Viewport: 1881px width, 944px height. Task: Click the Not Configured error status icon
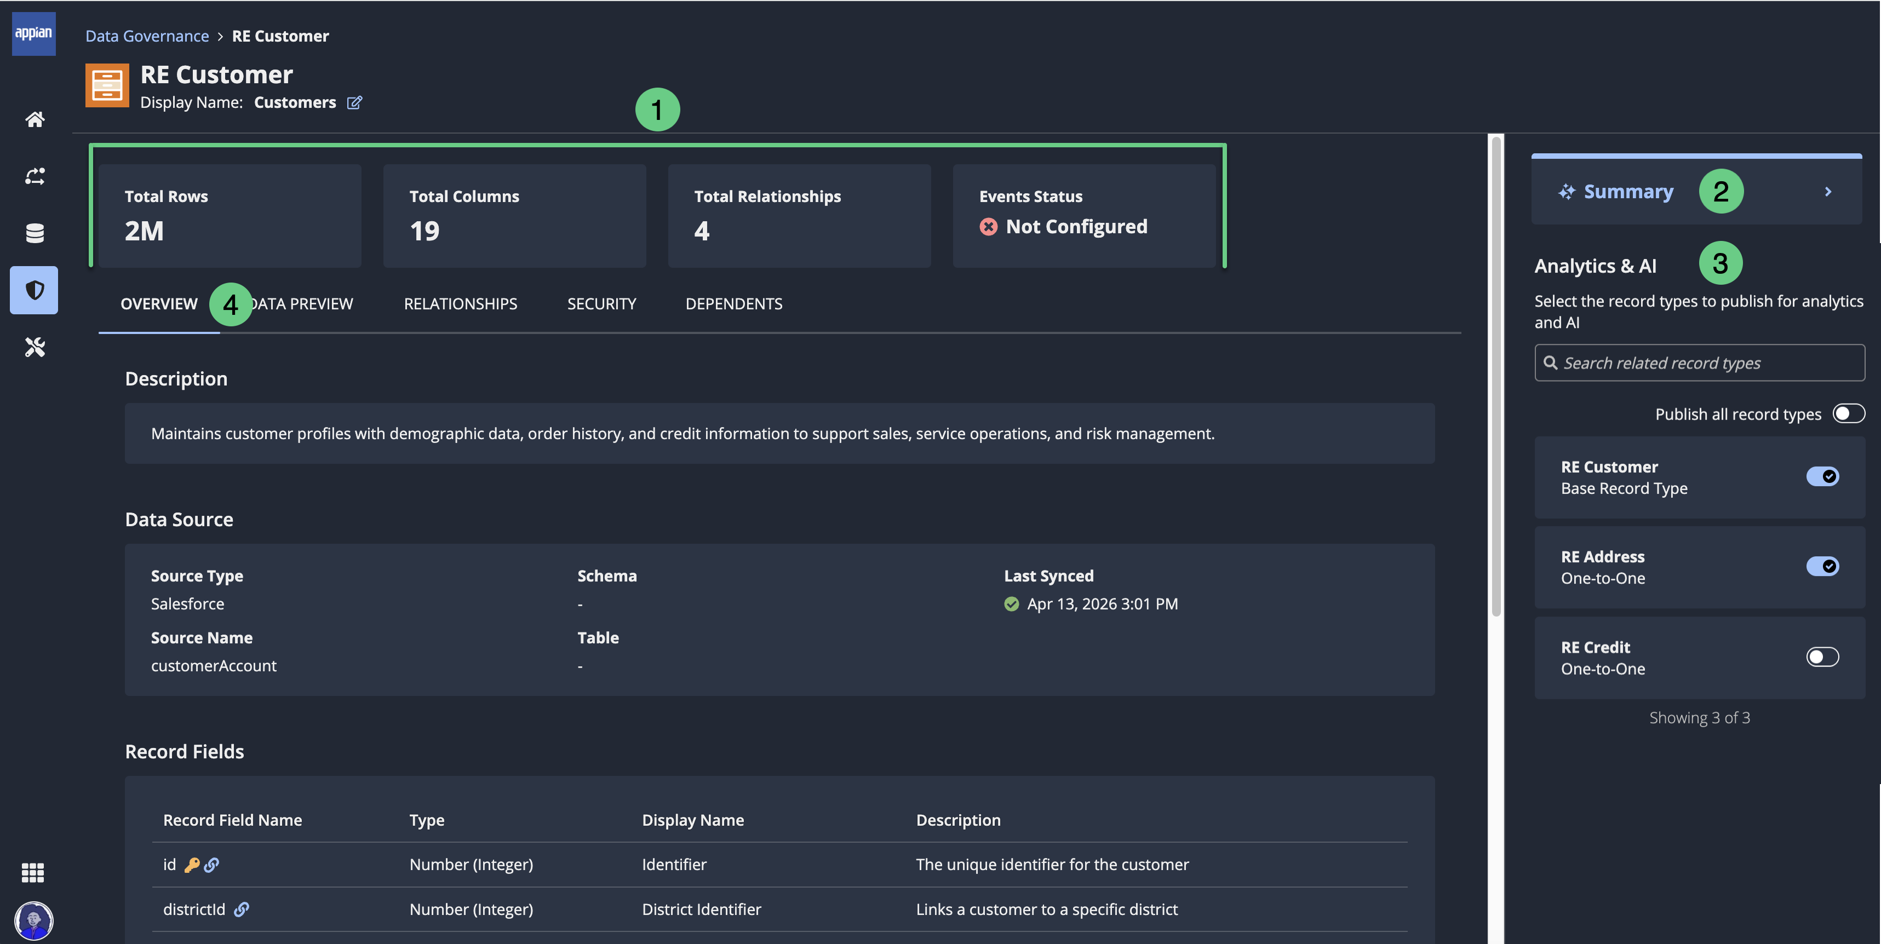pyautogui.click(x=989, y=227)
